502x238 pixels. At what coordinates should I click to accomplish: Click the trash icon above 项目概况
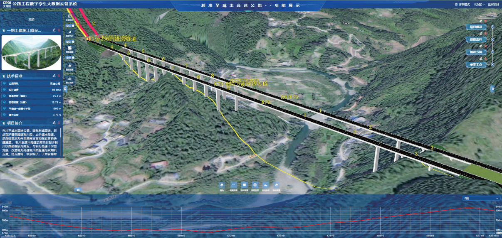tap(485, 21)
